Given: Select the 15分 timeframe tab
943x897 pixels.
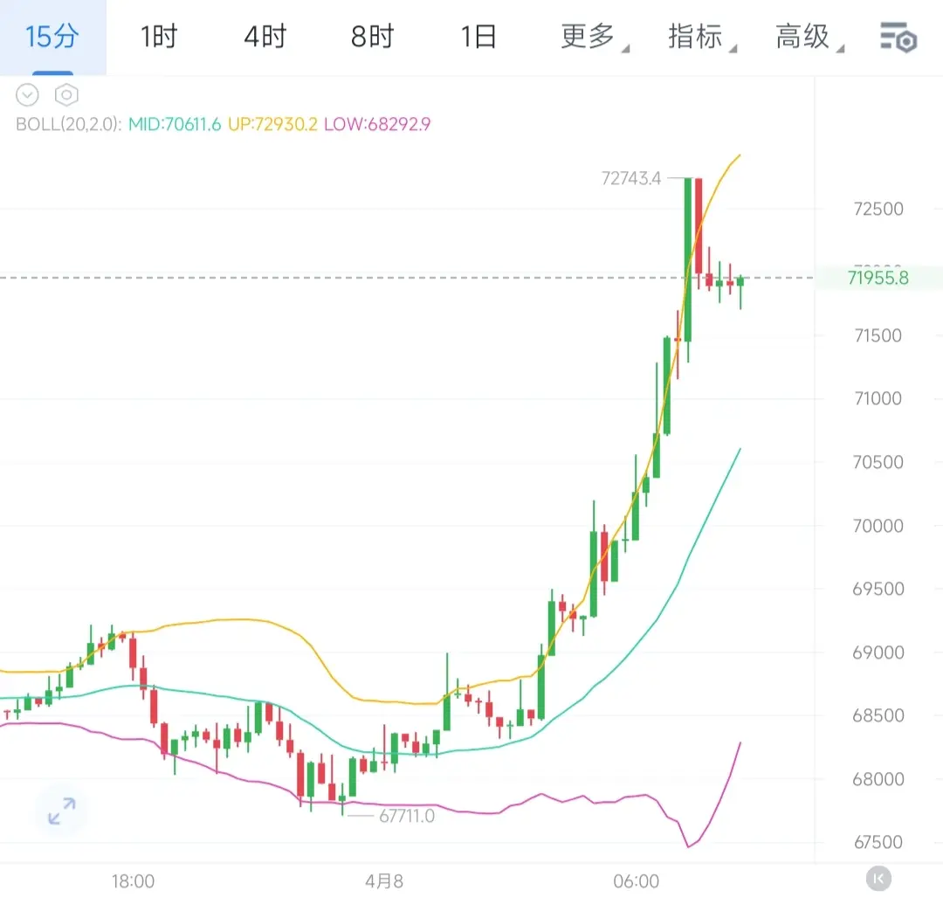Looking at the screenshot, I should click(x=52, y=37).
